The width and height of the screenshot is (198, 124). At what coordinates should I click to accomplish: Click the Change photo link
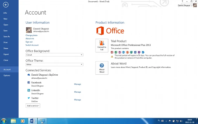tap(32, 35)
